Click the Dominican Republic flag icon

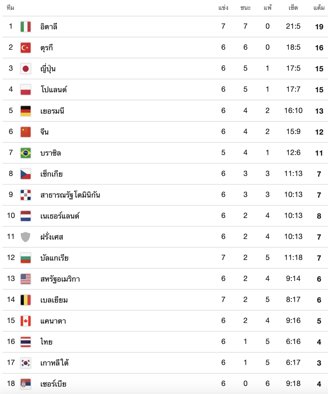coord(26,195)
